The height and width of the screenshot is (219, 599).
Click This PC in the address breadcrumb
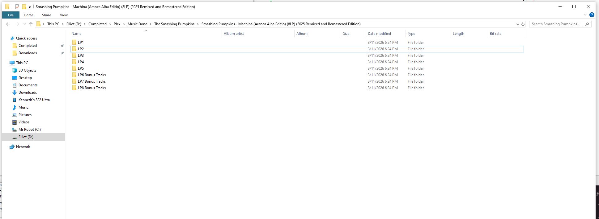point(53,24)
